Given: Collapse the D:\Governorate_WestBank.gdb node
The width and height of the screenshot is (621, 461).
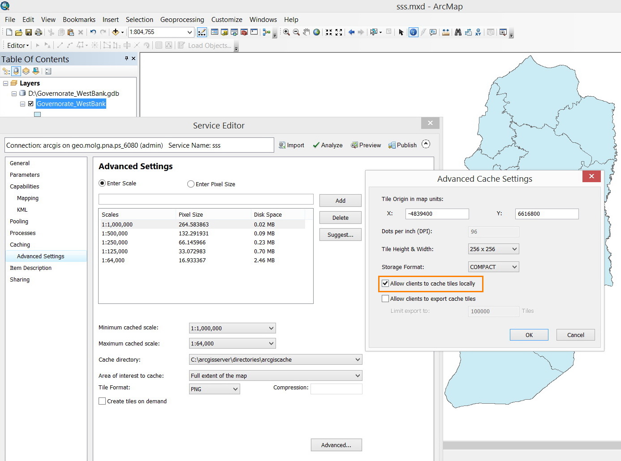Looking at the screenshot, I should click(x=14, y=94).
